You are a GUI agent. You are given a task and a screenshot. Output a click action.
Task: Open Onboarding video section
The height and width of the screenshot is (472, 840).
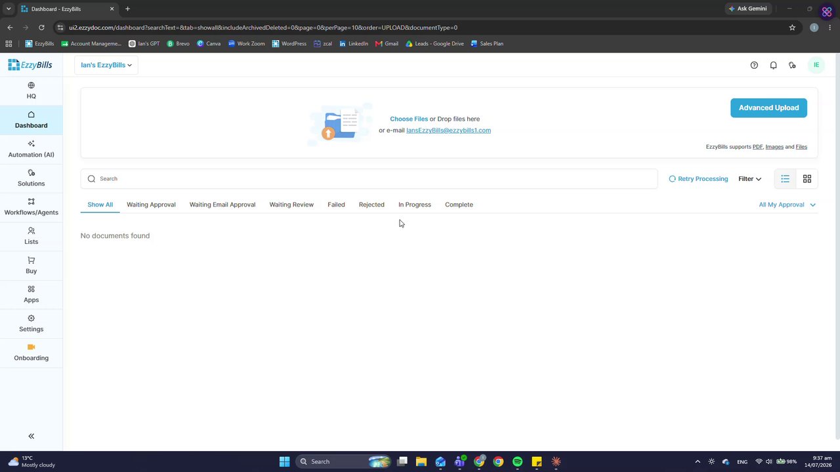coord(31,352)
